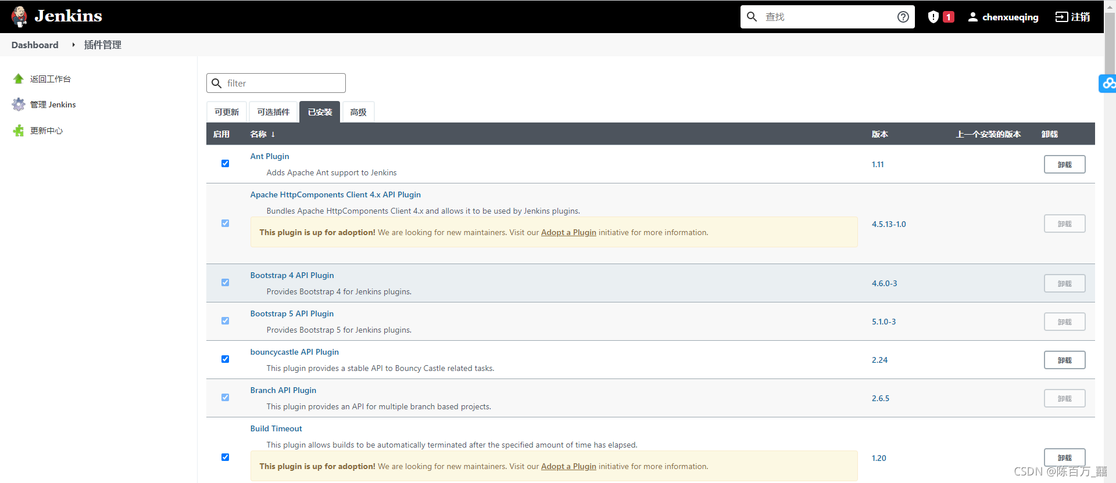The image size is (1116, 483).
Task: Uninstall the Ant Plugin
Action: (1064, 164)
